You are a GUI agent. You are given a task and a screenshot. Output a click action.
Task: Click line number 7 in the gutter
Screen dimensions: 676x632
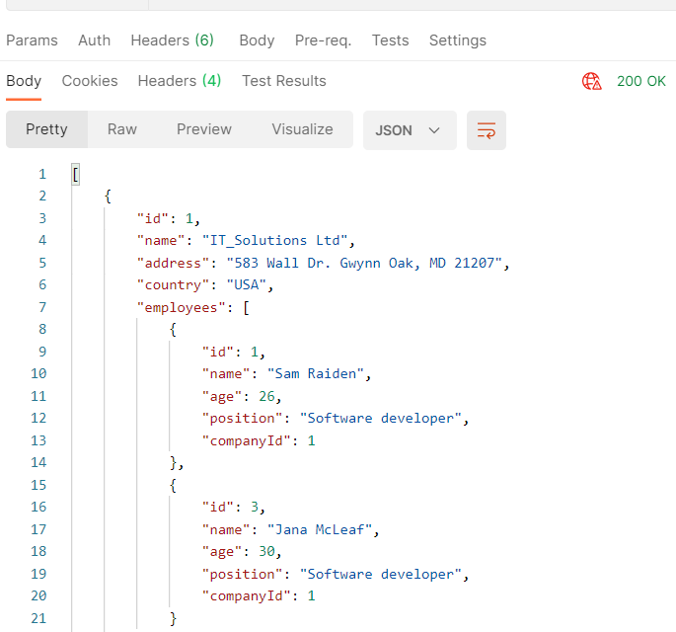[41, 307]
